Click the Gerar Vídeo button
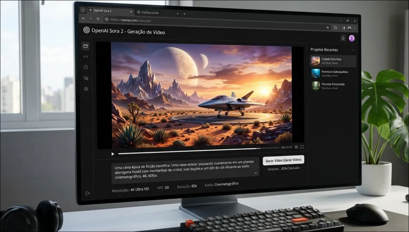The height and width of the screenshot is (232, 409). pyautogui.click(x=283, y=160)
